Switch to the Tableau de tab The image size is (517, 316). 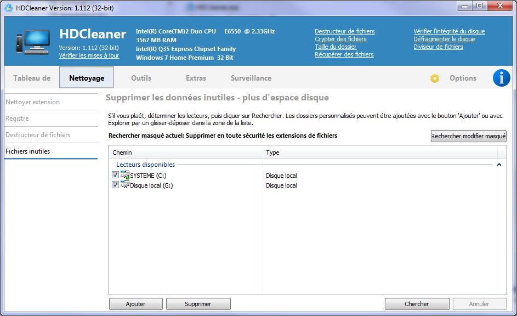[x=32, y=78]
